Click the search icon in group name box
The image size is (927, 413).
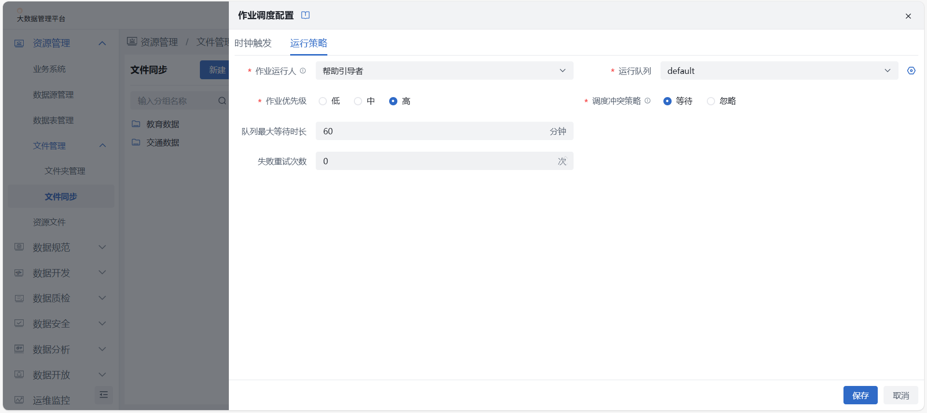point(222,100)
